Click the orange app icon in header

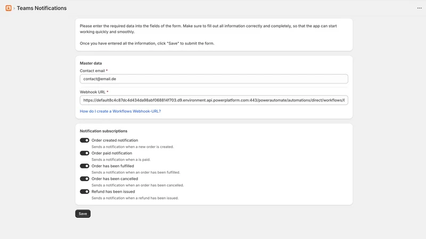9,8
